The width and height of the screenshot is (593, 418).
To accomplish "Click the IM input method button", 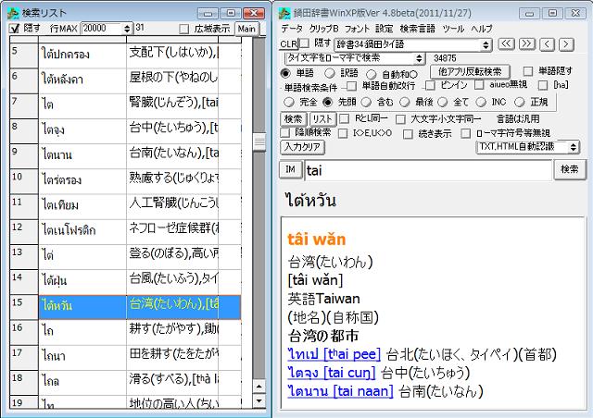I will coord(290,170).
